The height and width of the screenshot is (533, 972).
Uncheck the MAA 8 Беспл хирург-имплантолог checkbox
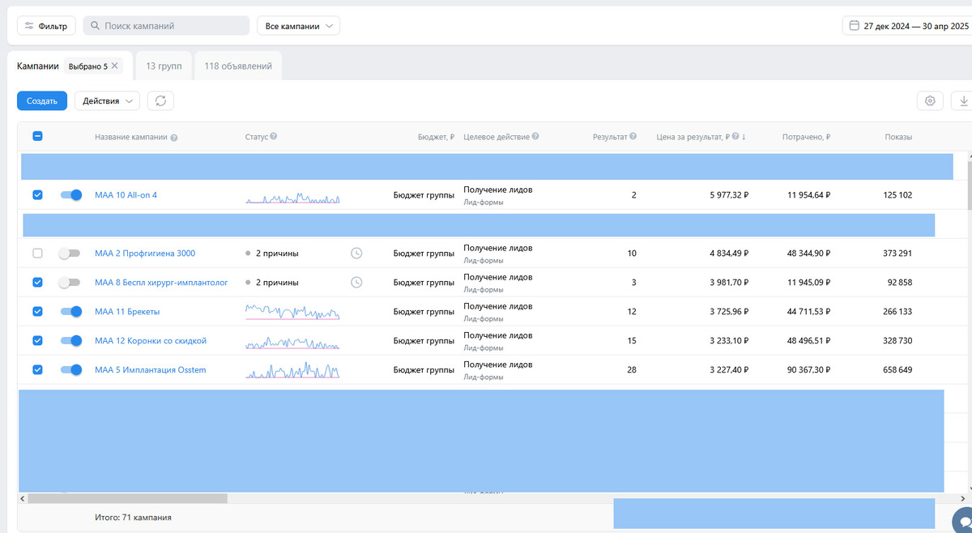click(37, 283)
